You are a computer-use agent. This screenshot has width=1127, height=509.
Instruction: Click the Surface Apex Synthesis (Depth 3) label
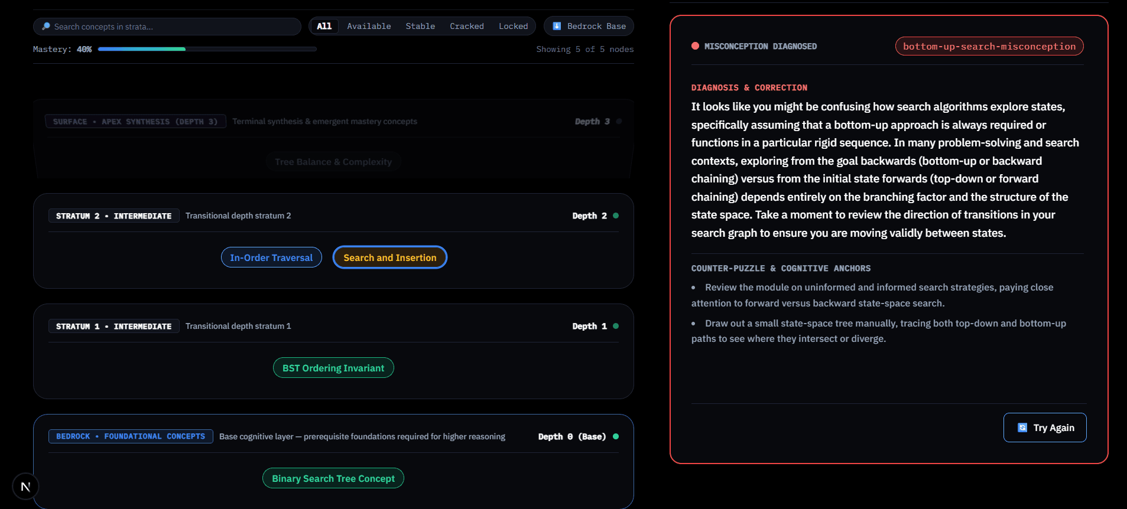(135, 122)
